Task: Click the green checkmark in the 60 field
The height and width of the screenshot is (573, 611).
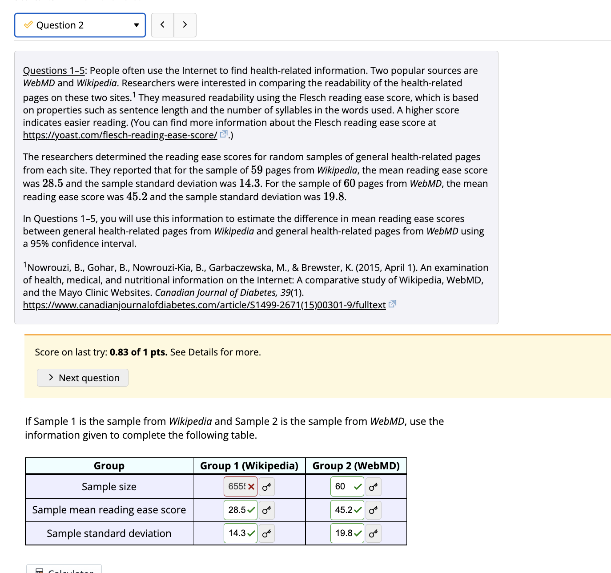Action: (357, 486)
